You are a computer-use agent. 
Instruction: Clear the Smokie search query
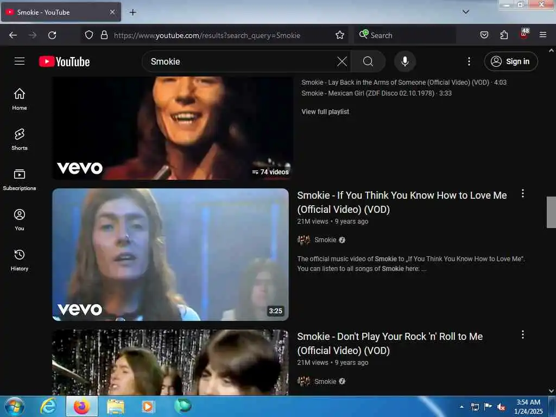[342, 61]
